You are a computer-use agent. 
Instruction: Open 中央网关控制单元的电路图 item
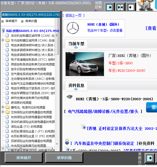29,145
